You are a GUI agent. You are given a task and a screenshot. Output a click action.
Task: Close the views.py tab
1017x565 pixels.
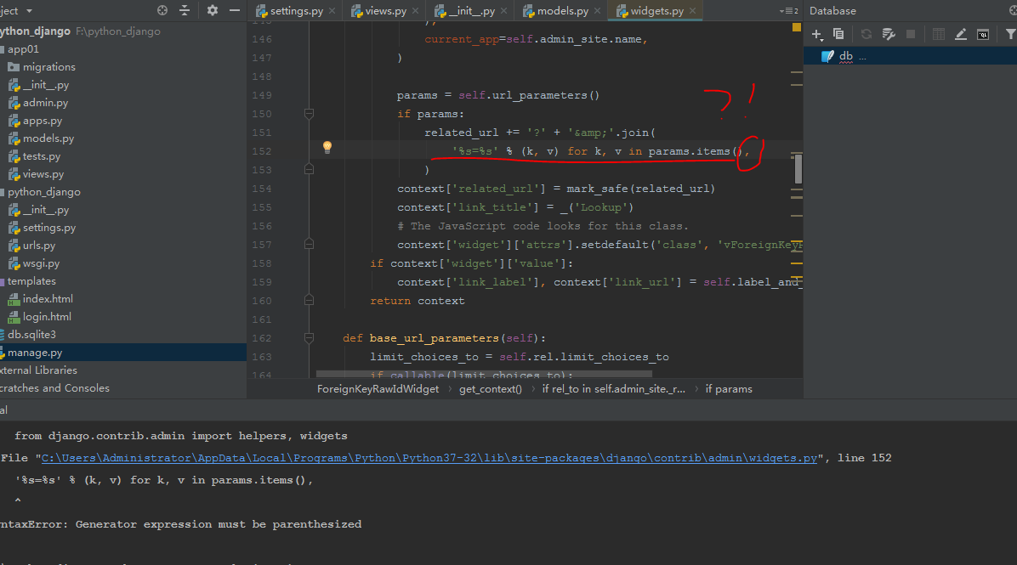click(x=415, y=11)
